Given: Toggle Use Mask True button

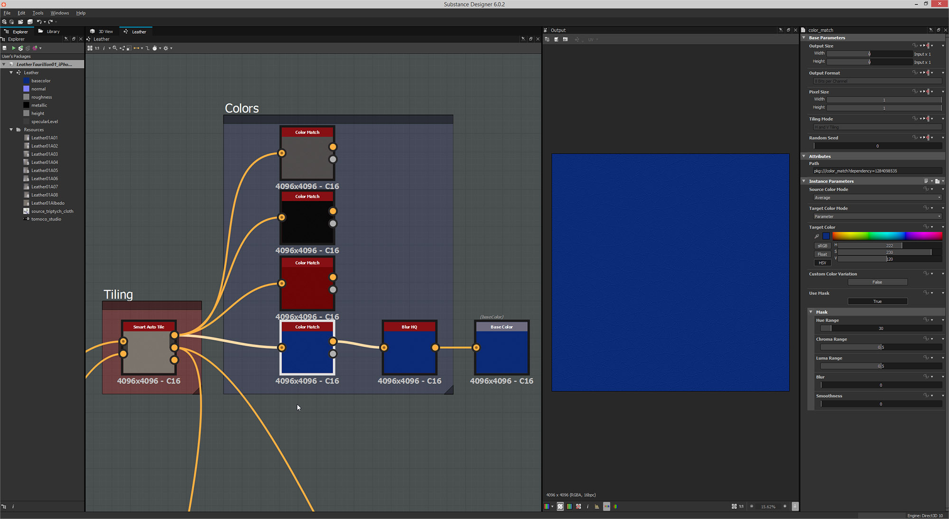Looking at the screenshot, I should click(x=877, y=301).
